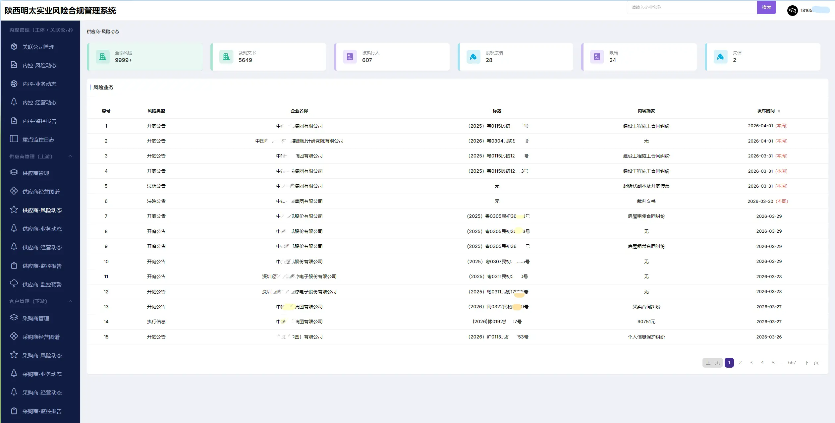Click the 采购商-风险动态 star icon
This screenshot has width=835, height=423.
click(14, 355)
